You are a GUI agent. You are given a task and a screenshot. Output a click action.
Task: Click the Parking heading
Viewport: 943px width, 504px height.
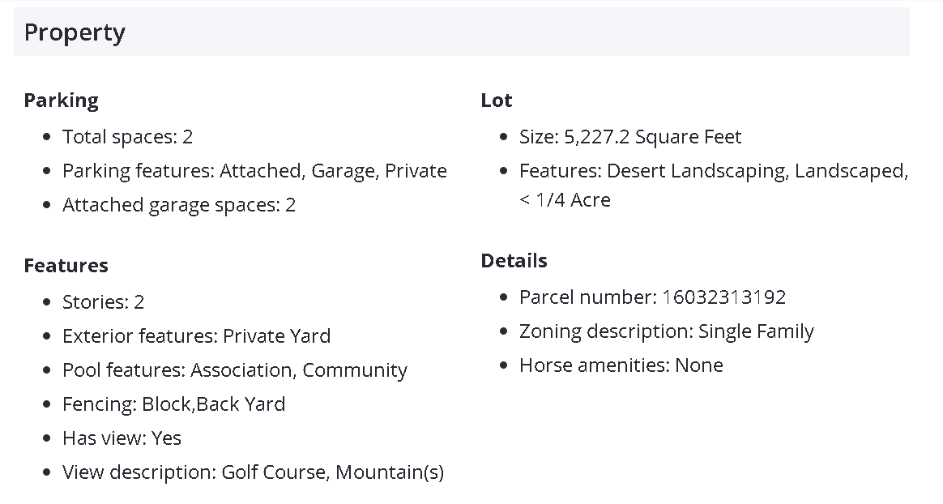click(x=61, y=100)
